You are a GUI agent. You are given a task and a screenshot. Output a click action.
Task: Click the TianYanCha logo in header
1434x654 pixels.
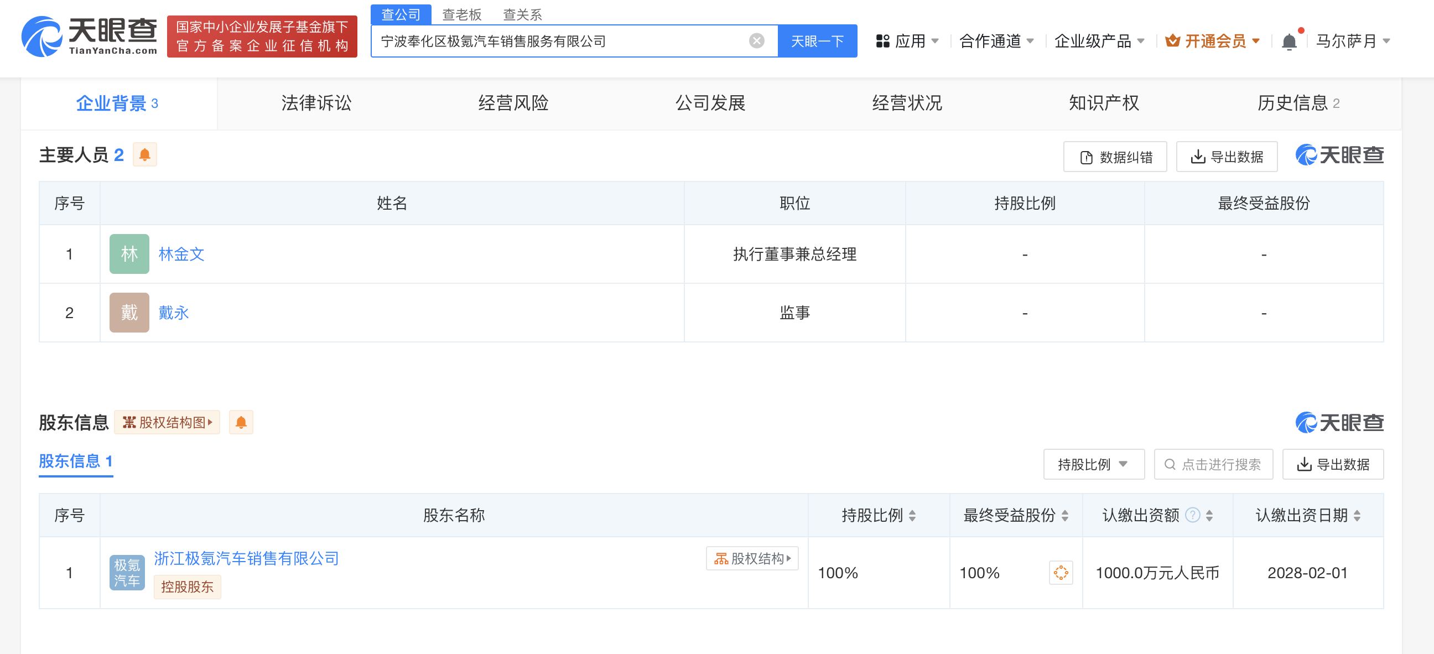click(x=89, y=37)
